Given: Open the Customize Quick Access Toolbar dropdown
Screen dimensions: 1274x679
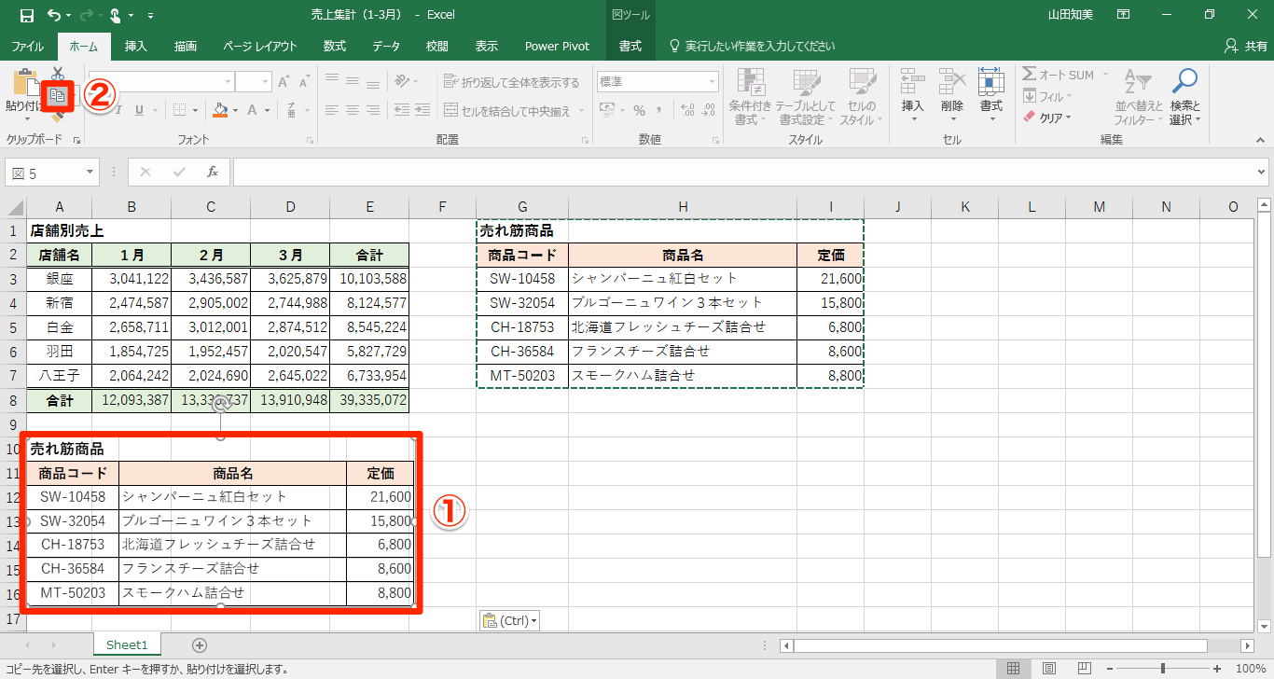Looking at the screenshot, I should [x=151, y=16].
